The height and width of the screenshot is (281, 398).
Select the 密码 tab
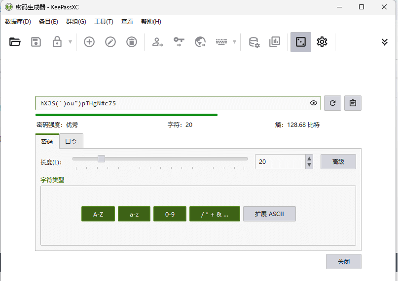click(47, 141)
